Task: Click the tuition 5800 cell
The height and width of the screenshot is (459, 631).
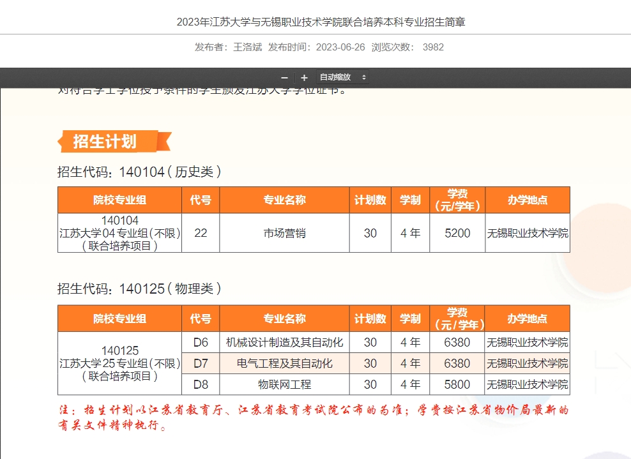Action: [457, 384]
